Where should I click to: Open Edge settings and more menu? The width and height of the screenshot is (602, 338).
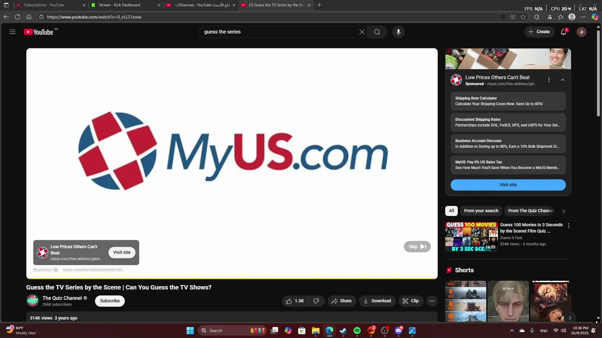click(584, 17)
